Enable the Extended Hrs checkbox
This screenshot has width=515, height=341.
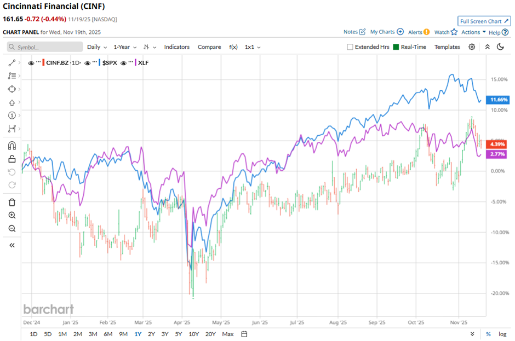(x=350, y=47)
